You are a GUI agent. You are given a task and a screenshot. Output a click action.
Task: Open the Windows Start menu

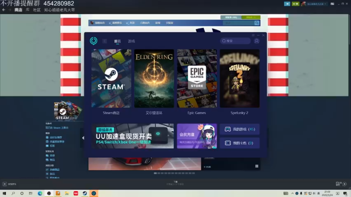point(4,193)
